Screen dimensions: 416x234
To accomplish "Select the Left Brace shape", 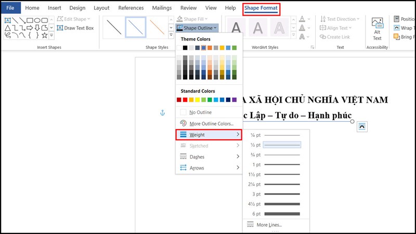I will 30,35.
